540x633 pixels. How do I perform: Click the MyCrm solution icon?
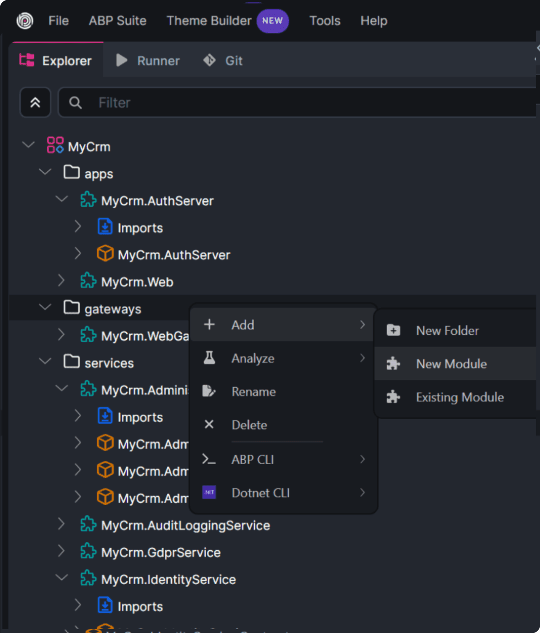55,145
